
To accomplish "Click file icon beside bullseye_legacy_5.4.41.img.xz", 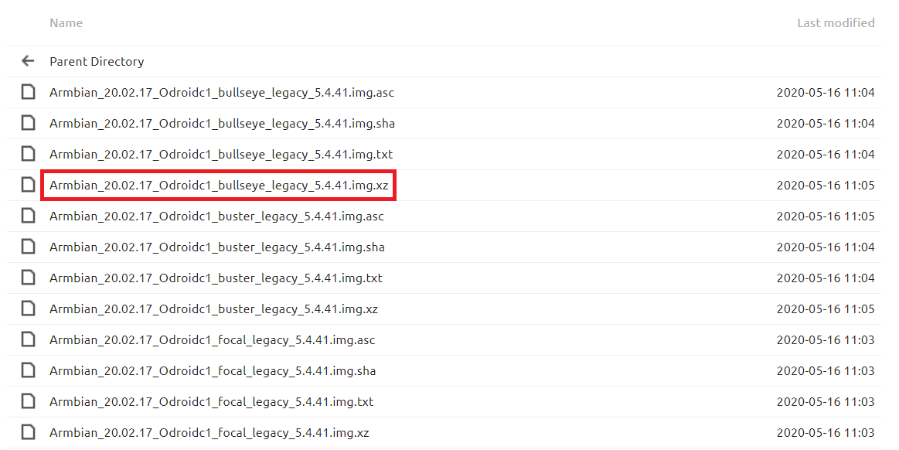I will 28,185.
